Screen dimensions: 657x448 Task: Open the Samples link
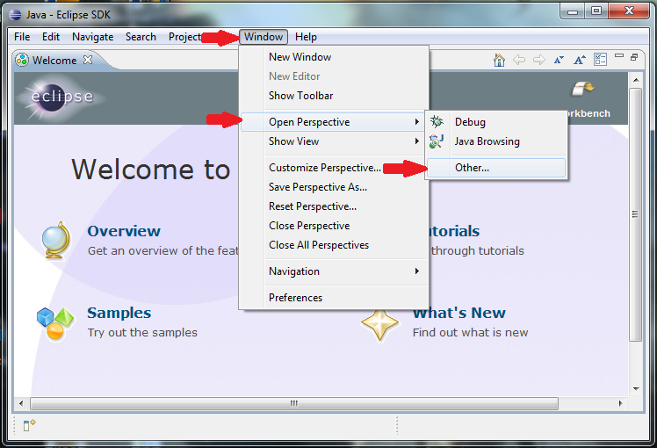[119, 313]
